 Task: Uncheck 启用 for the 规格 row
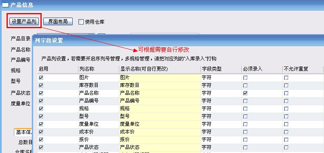tap(41, 109)
